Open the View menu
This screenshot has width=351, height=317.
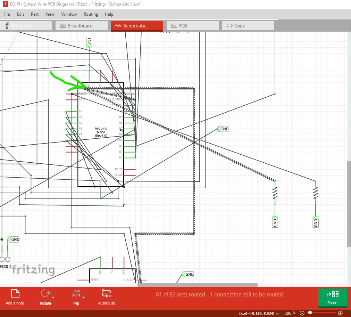coord(50,14)
